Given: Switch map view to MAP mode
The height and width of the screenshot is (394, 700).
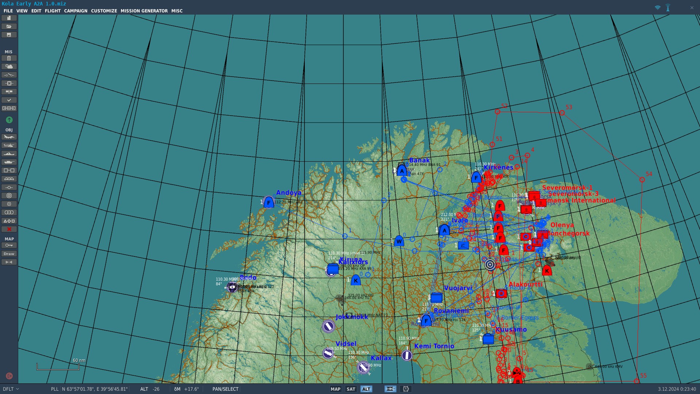Looking at the screenshot, I should (335, 389).
